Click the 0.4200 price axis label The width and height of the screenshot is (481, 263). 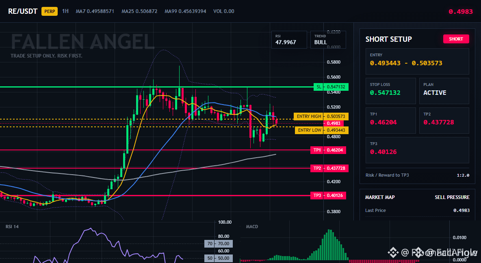click(334, 182)
